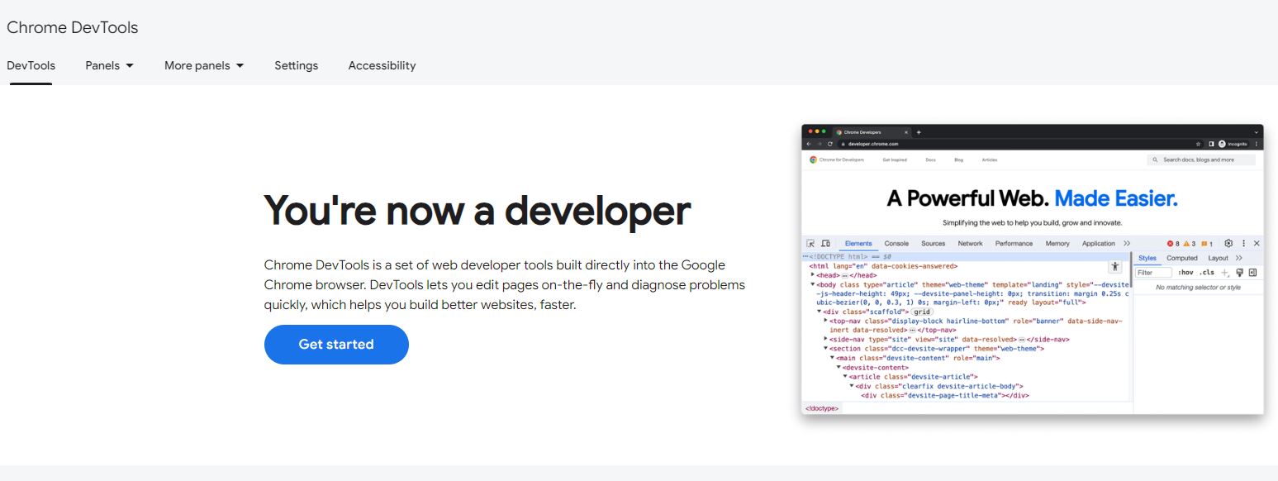This screenshot has width=1278, height=481.
Task: Switch to the Memory tab in DevTools
Action: (x=1057, y=244)
